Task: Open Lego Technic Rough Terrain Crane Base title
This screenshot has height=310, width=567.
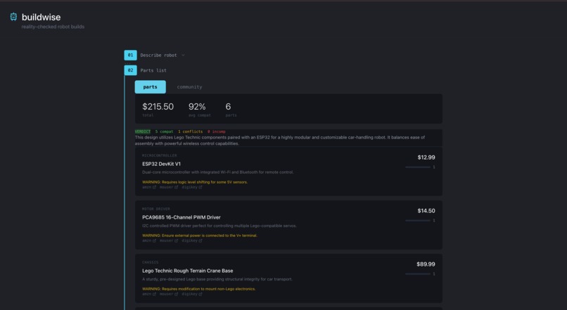Action: [x=187, y=271]
